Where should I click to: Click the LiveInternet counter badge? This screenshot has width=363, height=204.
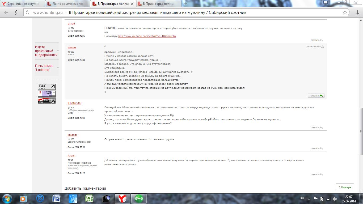47,87
